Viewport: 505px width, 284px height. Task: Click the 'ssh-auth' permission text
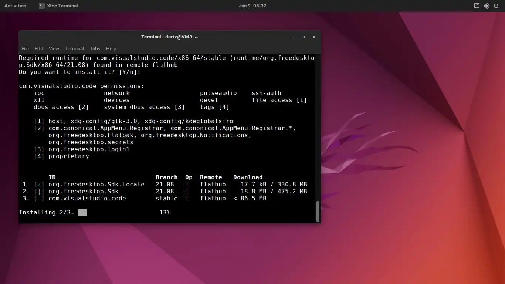click(267, 93)
